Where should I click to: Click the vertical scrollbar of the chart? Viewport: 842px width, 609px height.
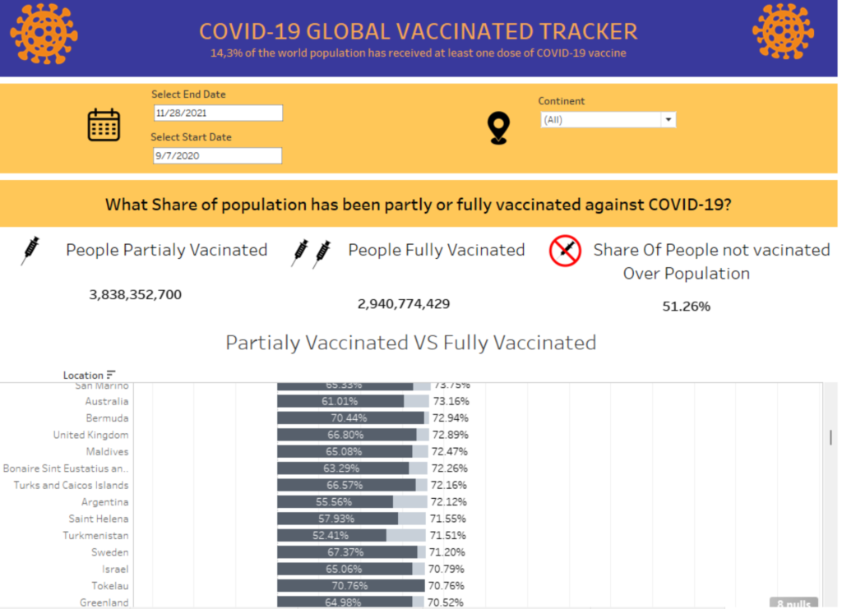[830, 436]
